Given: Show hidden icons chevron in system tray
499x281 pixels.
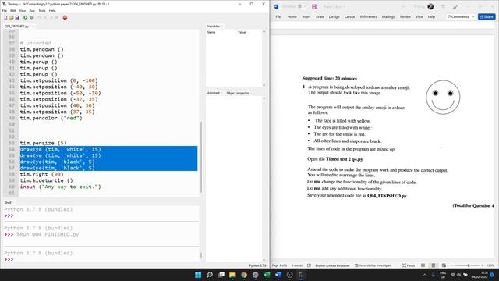Looking at the screenshot, I should (424, 275).
